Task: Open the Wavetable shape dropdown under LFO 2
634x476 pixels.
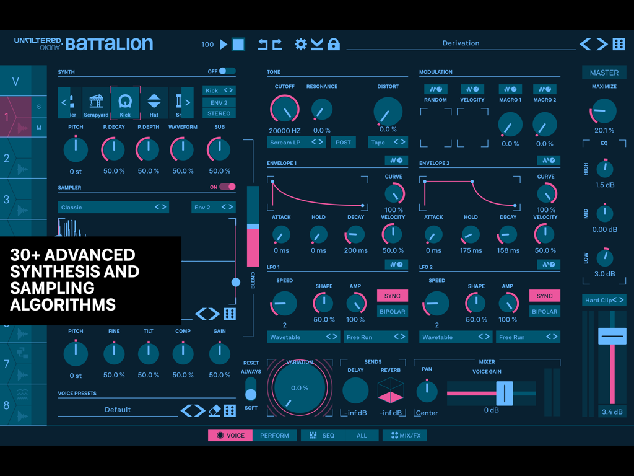Action: [456, 337]
